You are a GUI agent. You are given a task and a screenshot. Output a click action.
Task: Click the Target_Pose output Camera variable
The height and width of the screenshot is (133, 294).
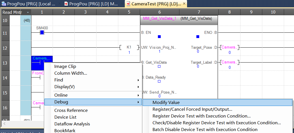229,47
